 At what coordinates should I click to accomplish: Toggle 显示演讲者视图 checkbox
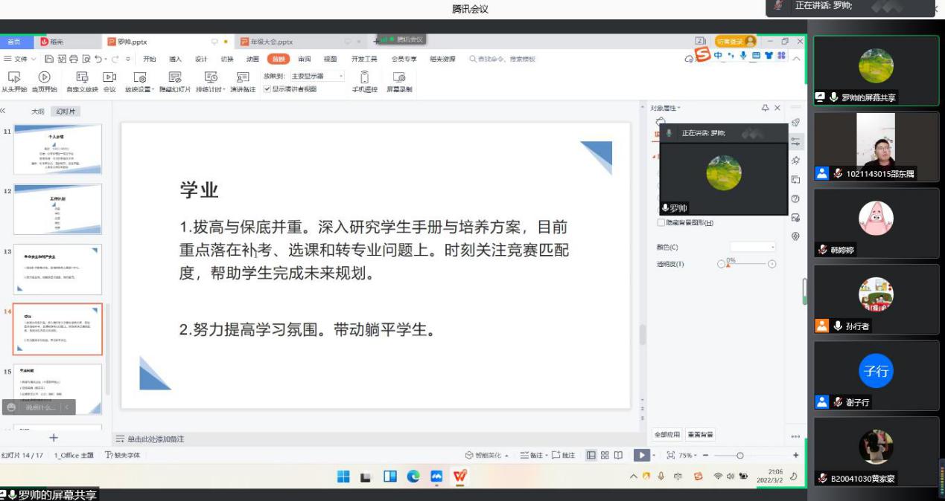click(267, 89)
